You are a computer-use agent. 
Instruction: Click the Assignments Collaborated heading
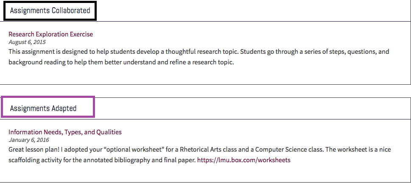50,11
